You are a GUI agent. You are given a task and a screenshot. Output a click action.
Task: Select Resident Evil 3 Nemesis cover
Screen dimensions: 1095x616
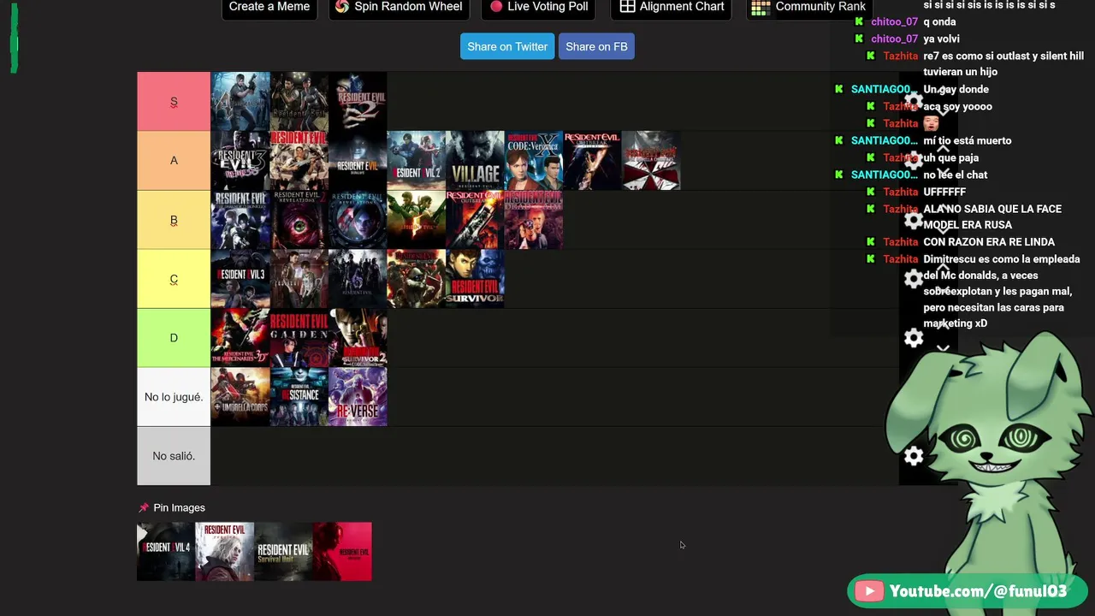pyautogui.click(x=240, y=160)
